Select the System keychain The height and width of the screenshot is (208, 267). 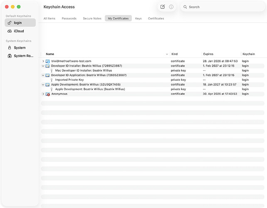tap(20, 48)
